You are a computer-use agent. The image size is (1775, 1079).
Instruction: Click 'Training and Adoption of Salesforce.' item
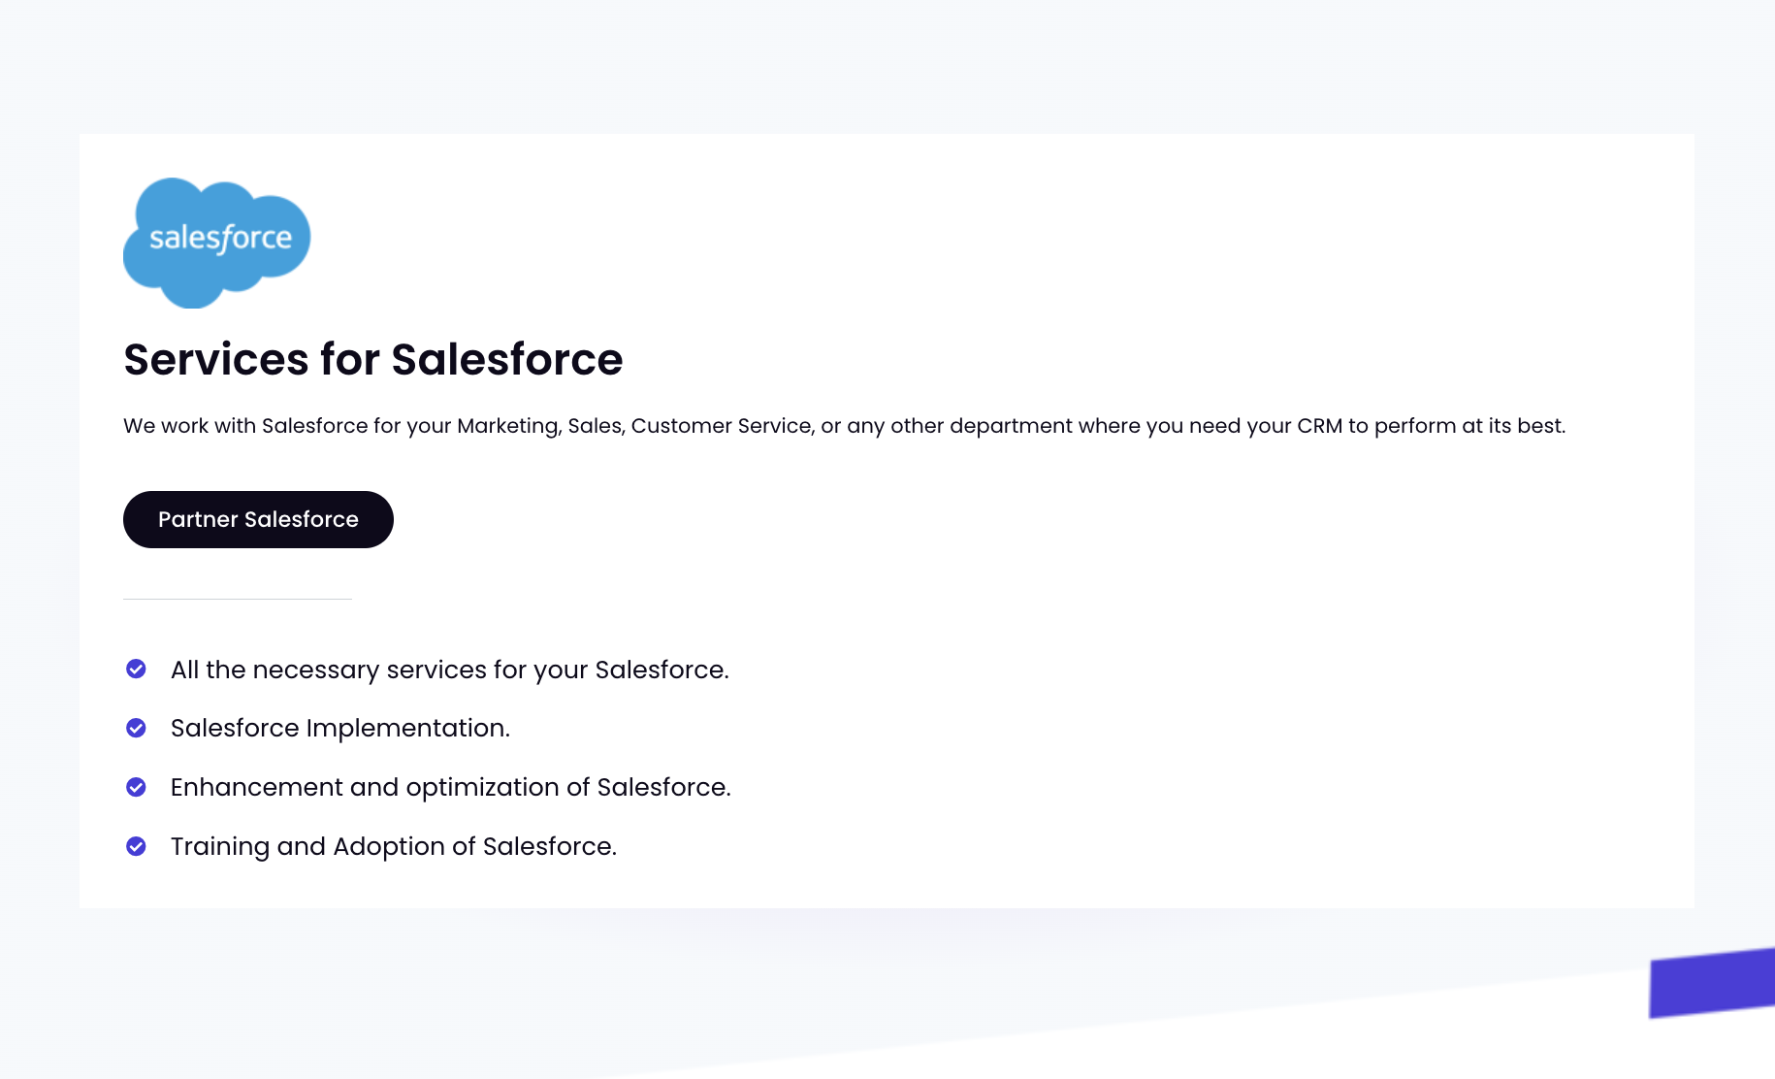tap(394, 846)
